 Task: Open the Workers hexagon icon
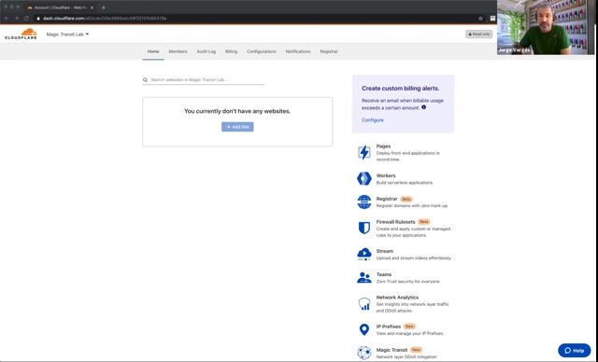pos(364,178)
